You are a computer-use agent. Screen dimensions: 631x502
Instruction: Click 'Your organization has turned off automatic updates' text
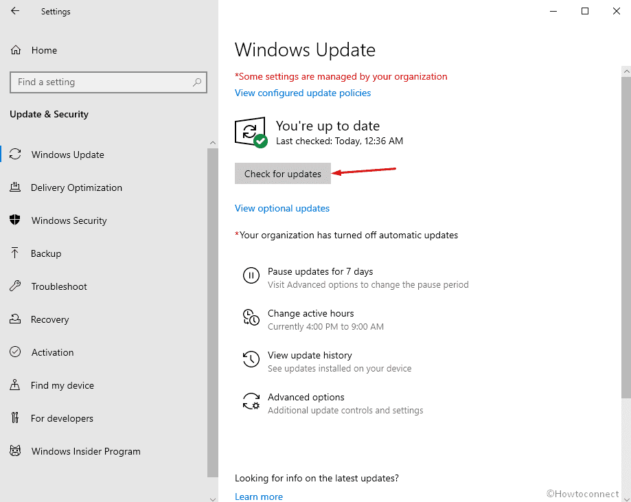pos(347,235)
